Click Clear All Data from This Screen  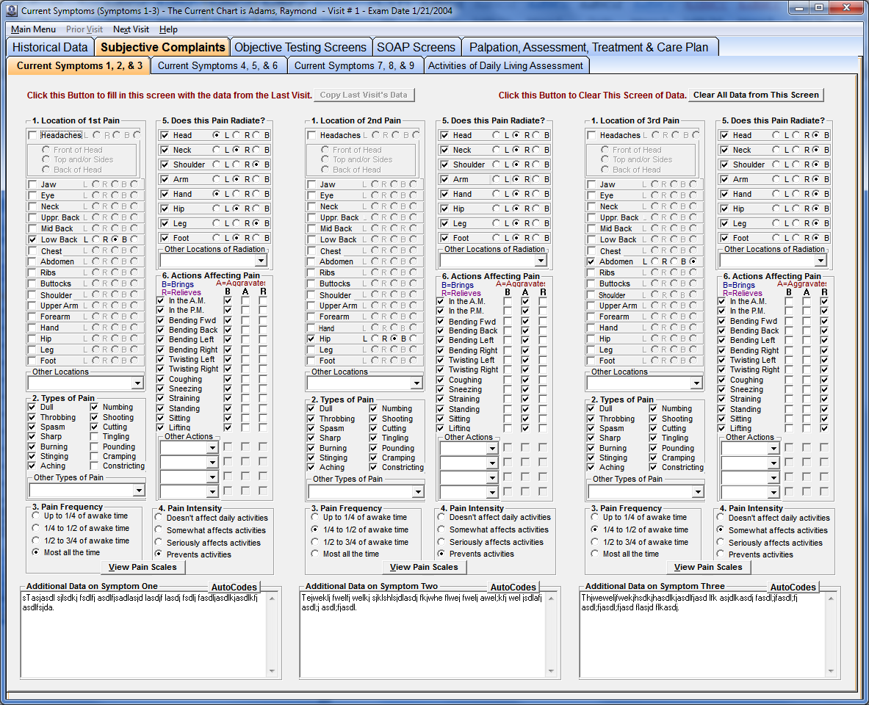pos(757,94)
